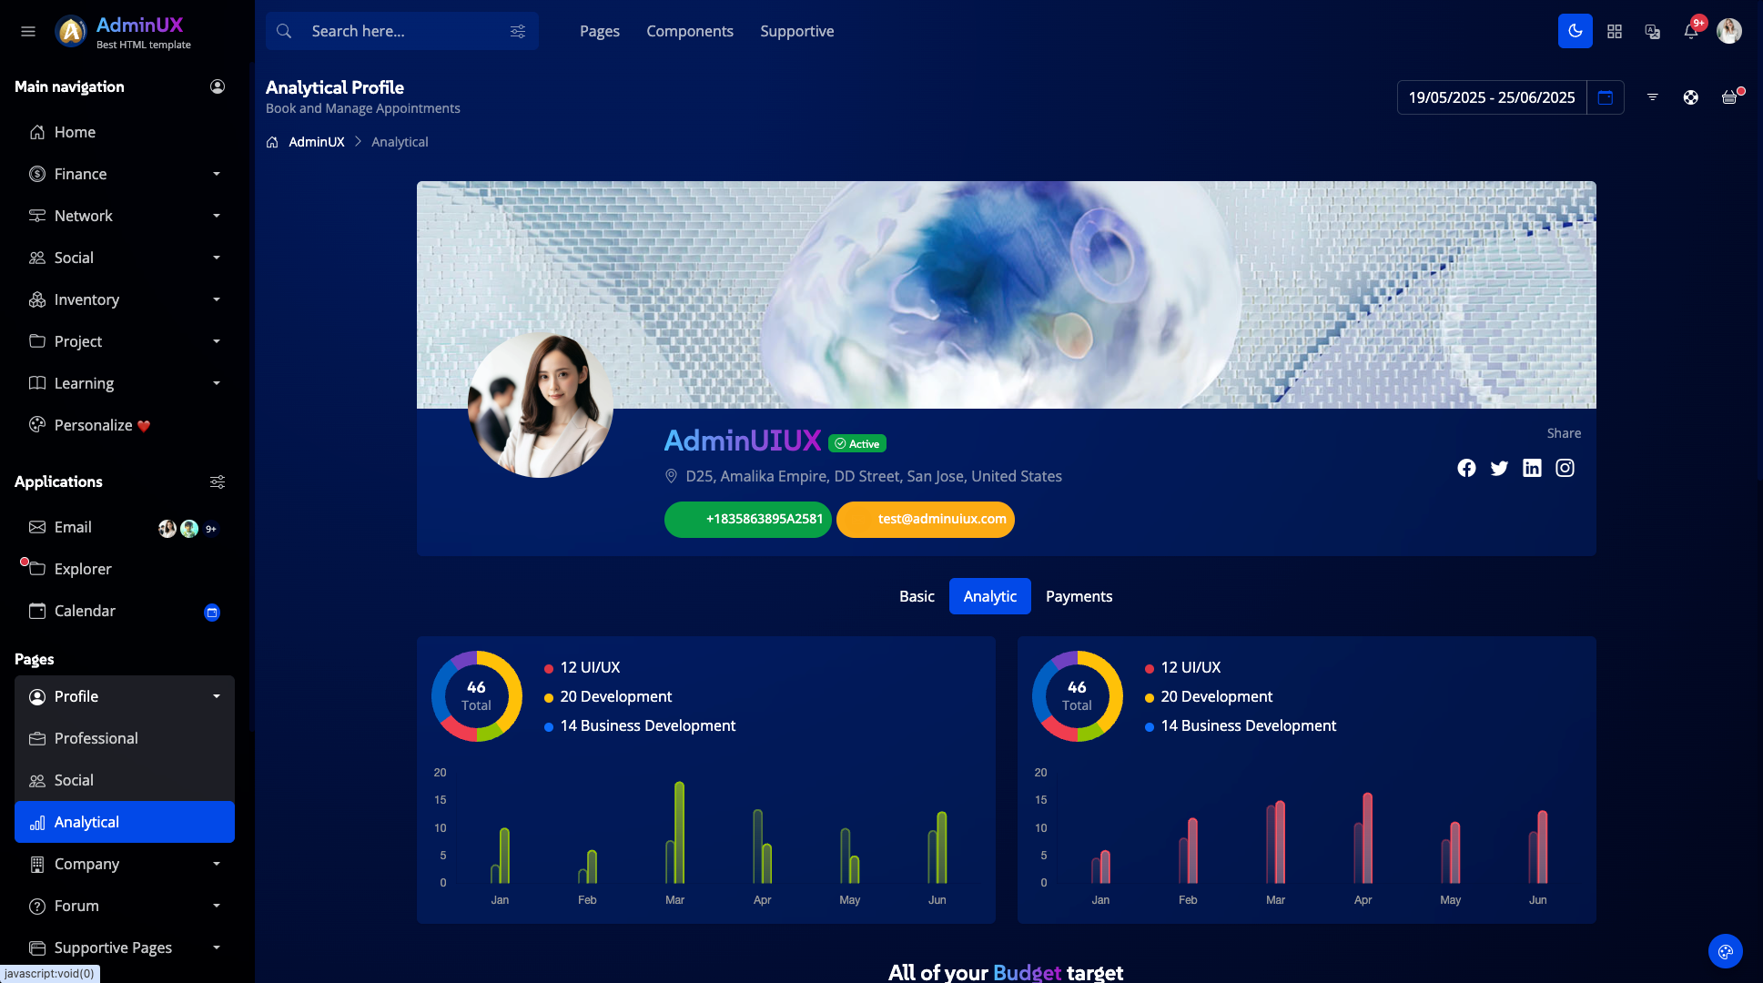The width and height of the screenshot is (1763, 983).
Task: Open the Facebook share icon
Action: [1466, 468]
